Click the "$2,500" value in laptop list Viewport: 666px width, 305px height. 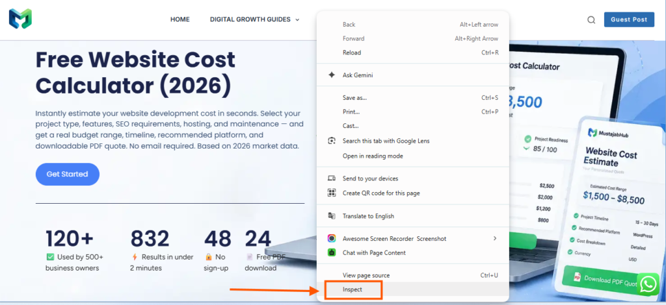point(546,186)
